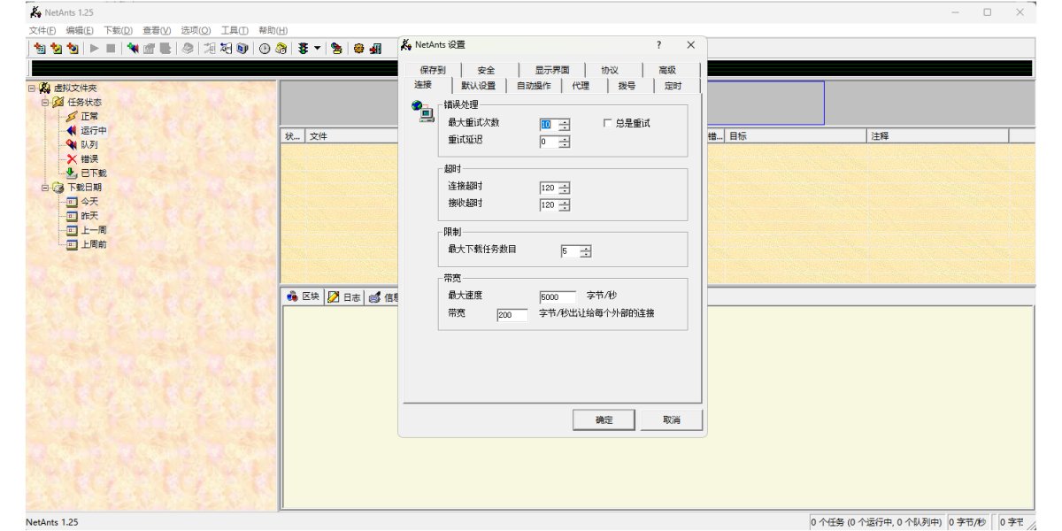This screenshot has width=1062, height=531.
Task: Open dropdown arrow beside traffic light icon
Action: point(317,49)
